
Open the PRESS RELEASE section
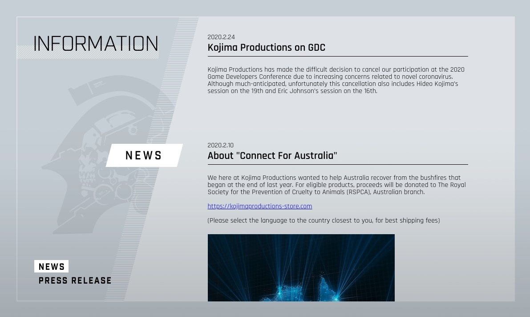coord(75,281)
